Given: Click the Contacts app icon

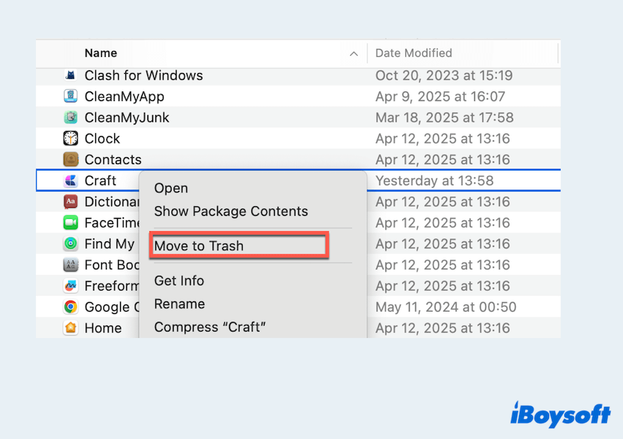Looking at the screenshot, I should [x=70, y=160].
